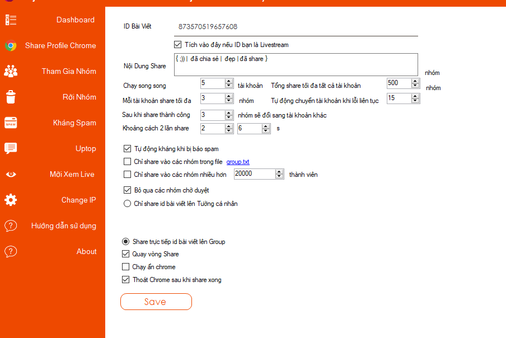Viewport: 506px width, 338px height.
Task: Decrease maximum share interval seconds
Action: 266,131
